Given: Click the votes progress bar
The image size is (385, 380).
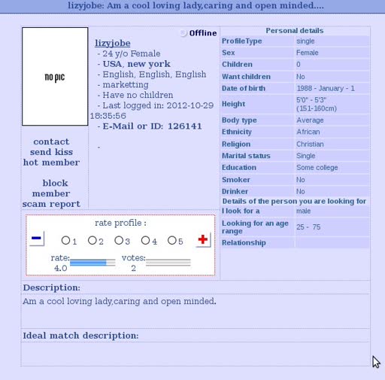Looking at the screenshot, I should (x=168, y=263).
